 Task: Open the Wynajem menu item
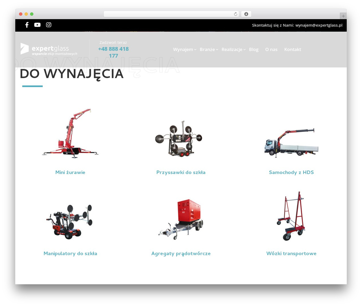click(183, 49)
